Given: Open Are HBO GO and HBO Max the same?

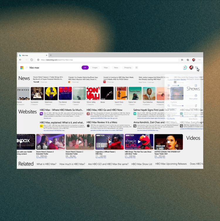Looking at the screenshot, I should (108, 164).
